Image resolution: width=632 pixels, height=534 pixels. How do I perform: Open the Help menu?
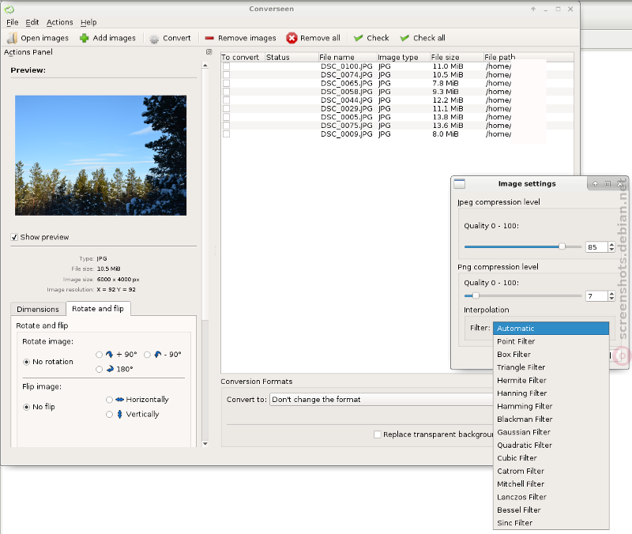[x=88, y=22]
